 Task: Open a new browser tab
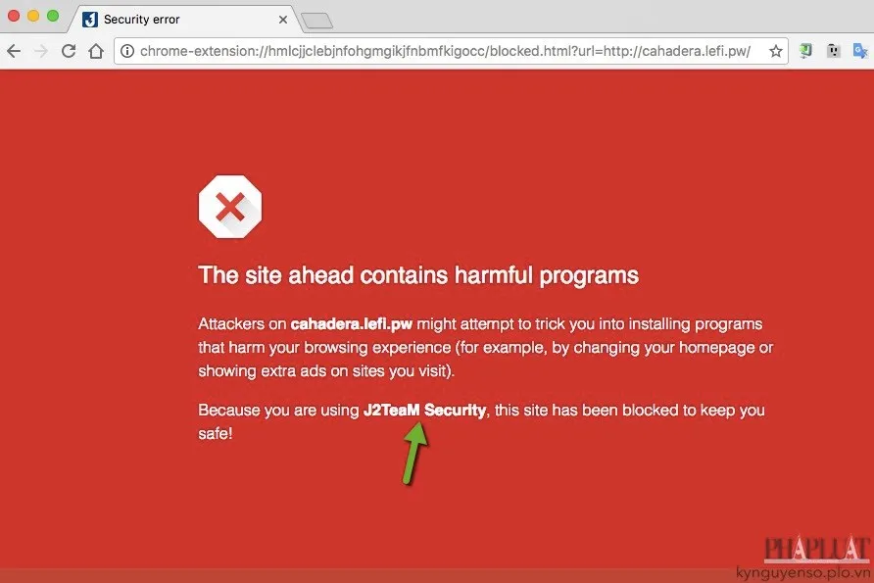pos(317,22)
